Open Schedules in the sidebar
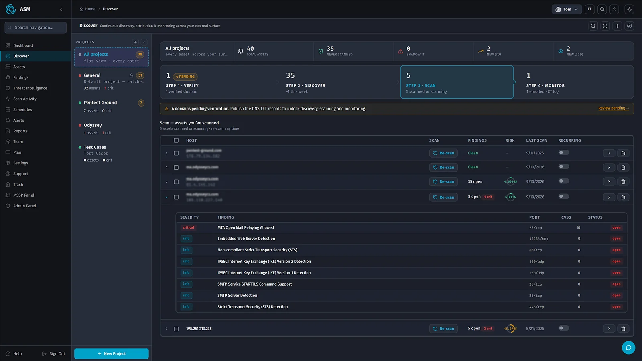The image size is (642, 361). tap(36, 110)
